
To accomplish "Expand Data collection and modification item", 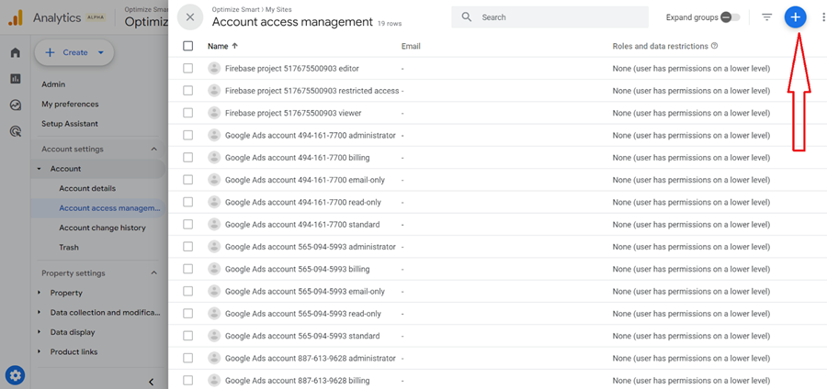I will 40,313.
